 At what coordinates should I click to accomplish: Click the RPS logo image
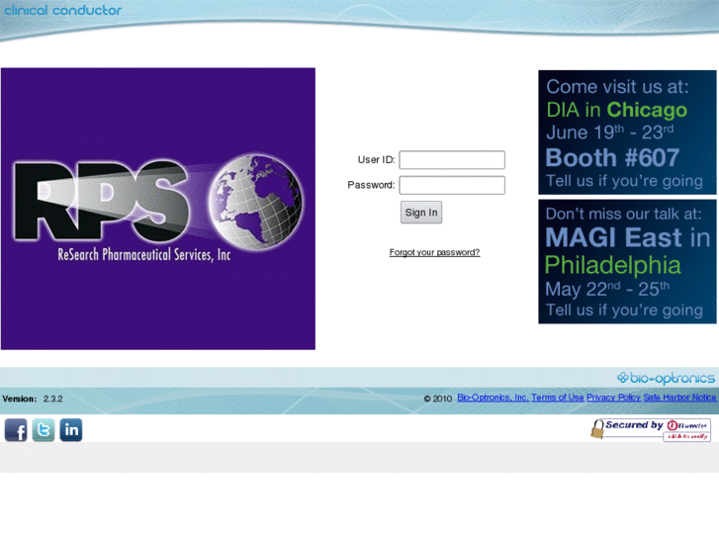158,209
